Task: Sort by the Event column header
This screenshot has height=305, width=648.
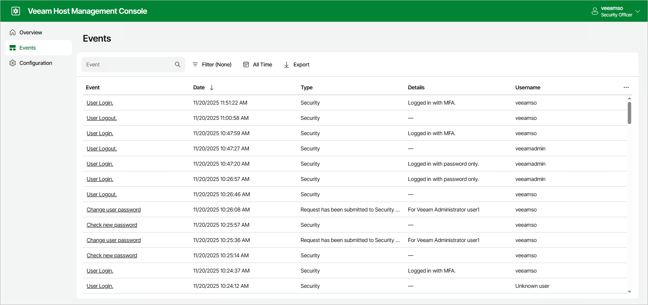Action: [93, 87]
